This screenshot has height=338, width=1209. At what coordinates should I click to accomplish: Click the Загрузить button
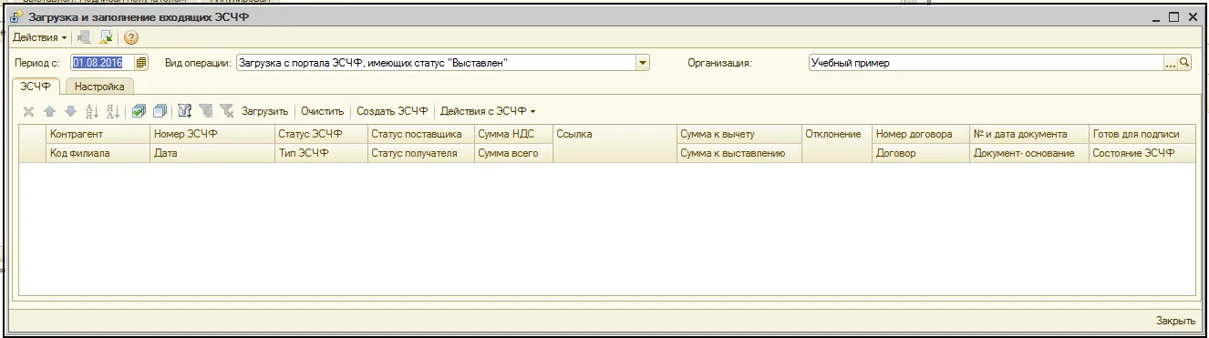pos(264,111)
